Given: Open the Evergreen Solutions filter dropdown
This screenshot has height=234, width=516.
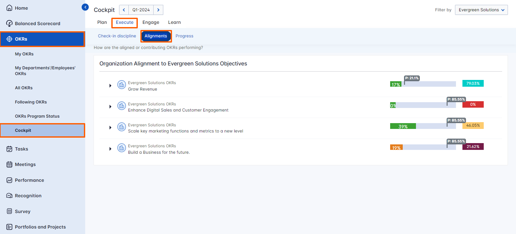Looking at the screenshot, I should point(481,10).
